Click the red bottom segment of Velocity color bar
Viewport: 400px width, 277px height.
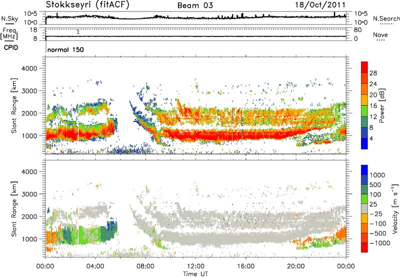pos(364,247)
